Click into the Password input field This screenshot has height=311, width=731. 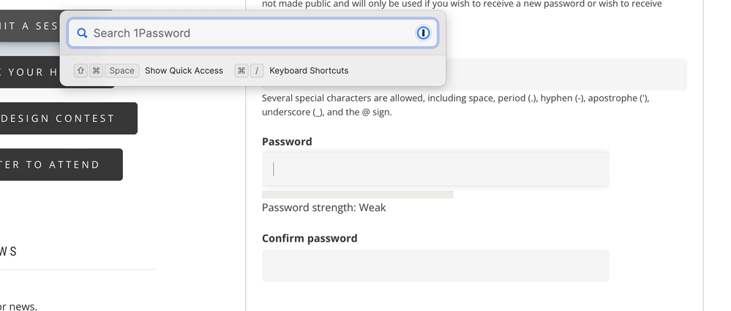435,169
